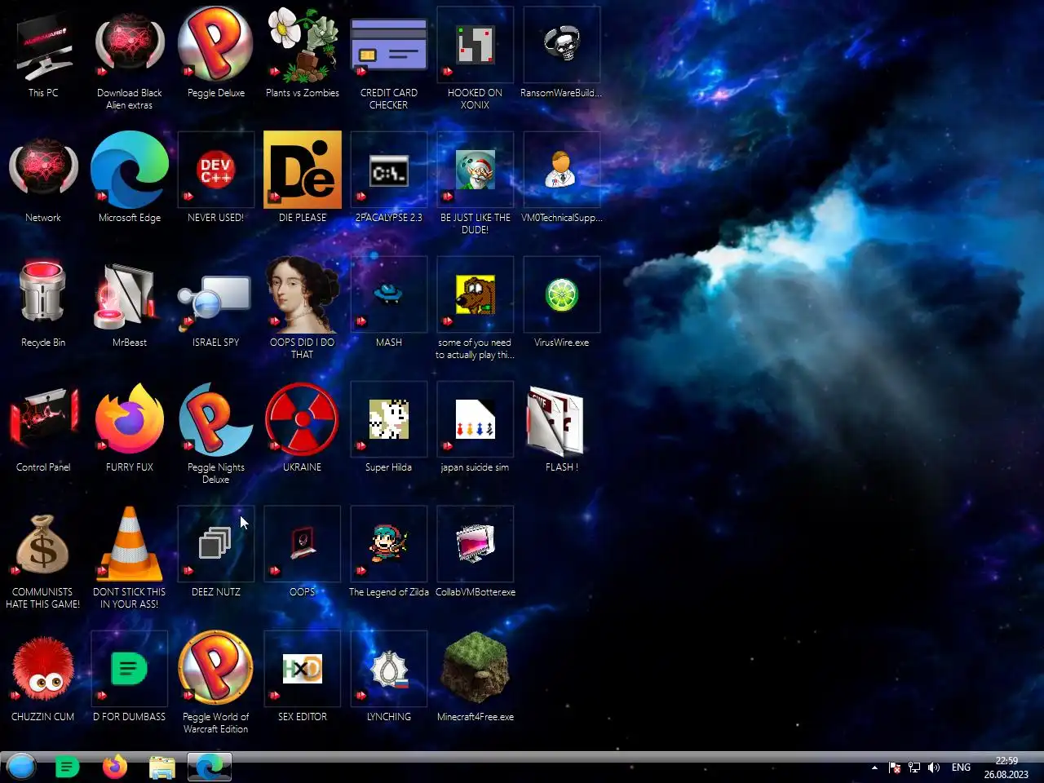Open the Start menu orb
1044x783 pixels.
tap(21, 767)
